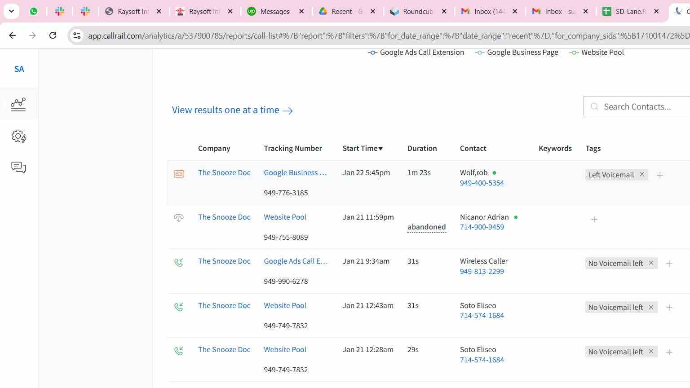Click the inbound call icon on Wireless Caller row
The width and height of the screenshot is (690, 388).
[179, 262]
